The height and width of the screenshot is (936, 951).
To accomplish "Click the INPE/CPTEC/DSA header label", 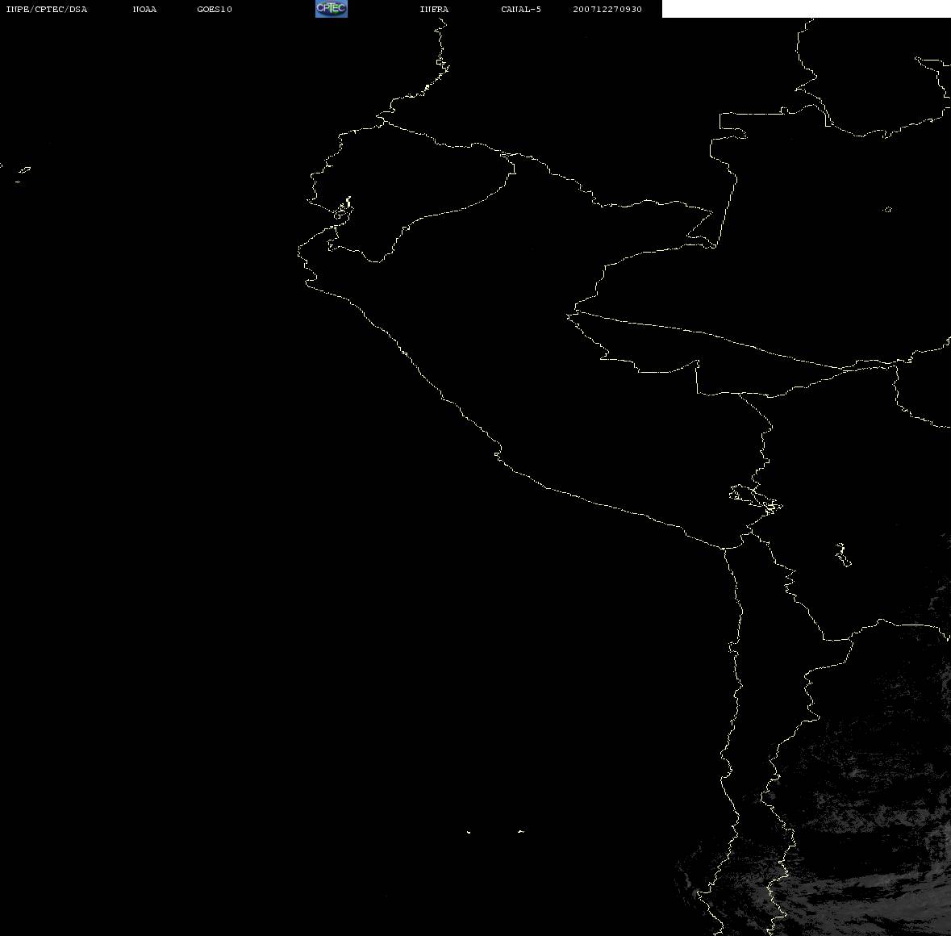I will 46,10.
